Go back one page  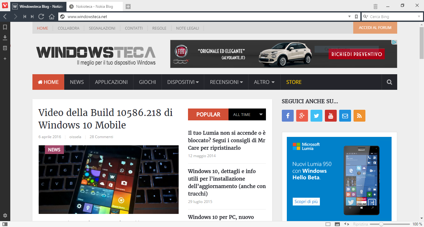[x=5, y=17]
